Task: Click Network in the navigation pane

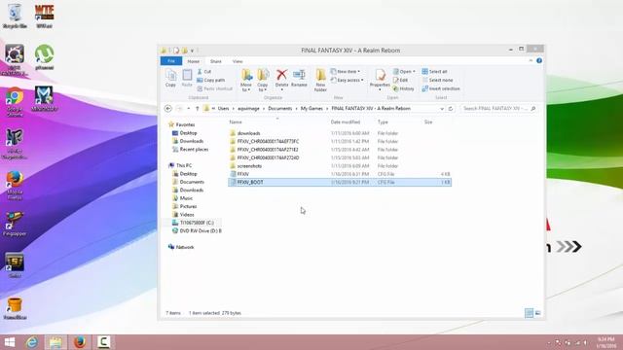Action: click(x=185, y=247)
